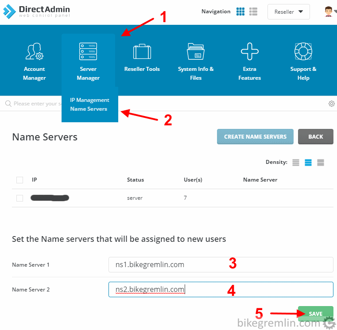Sort by the IP column header
The image size is (337, 330).
[35, 180]
